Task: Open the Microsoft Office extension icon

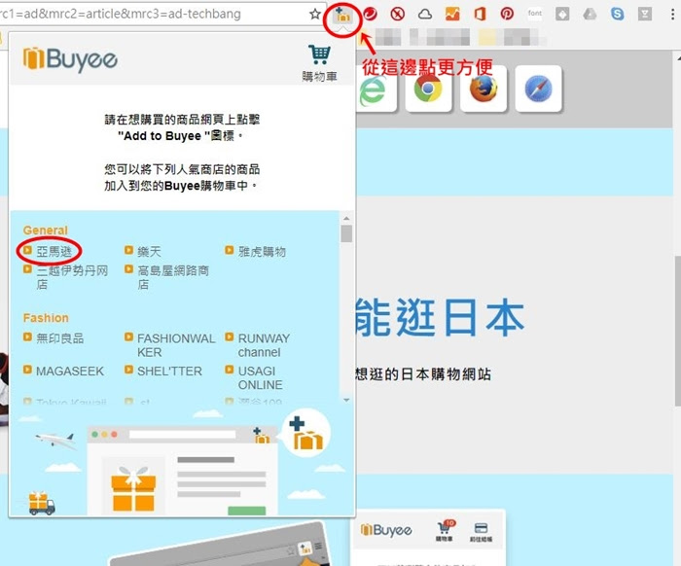Action: tap(480, 14)
